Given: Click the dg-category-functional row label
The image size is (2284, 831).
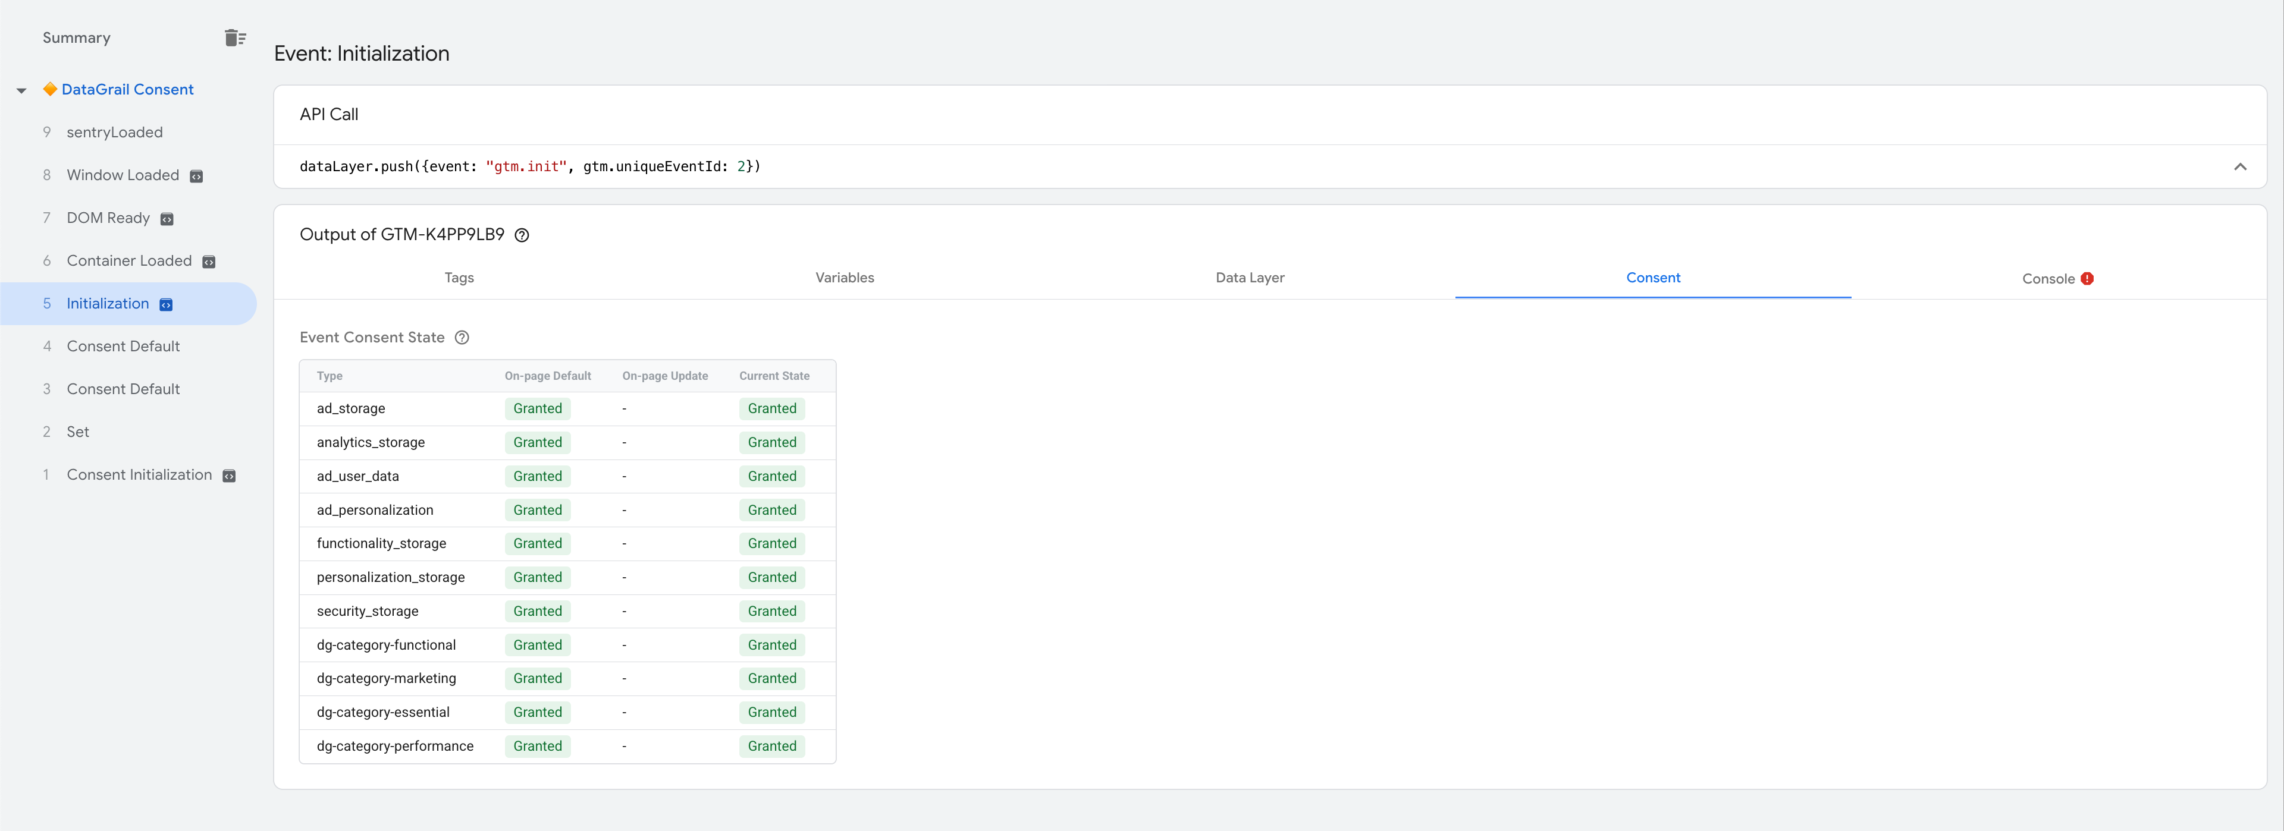Looking at the screenshot, I should pyautogui.click(x=387, y=645).
